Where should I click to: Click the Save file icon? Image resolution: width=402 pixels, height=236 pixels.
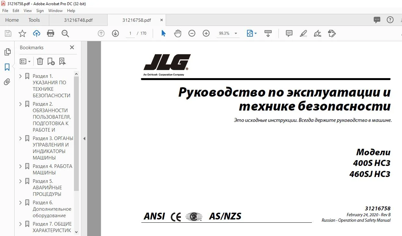click(8, 33)
